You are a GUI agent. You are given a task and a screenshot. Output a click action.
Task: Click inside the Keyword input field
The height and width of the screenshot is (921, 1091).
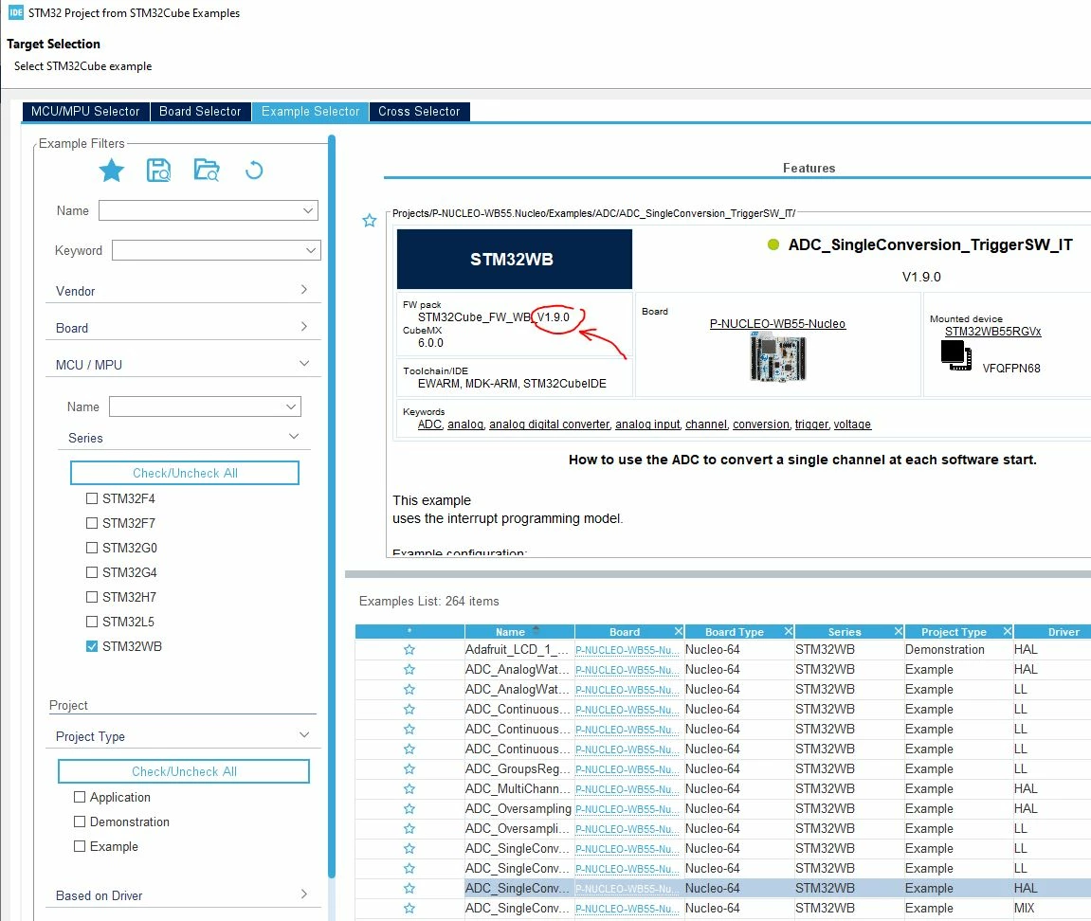click(x=208, y=250)
